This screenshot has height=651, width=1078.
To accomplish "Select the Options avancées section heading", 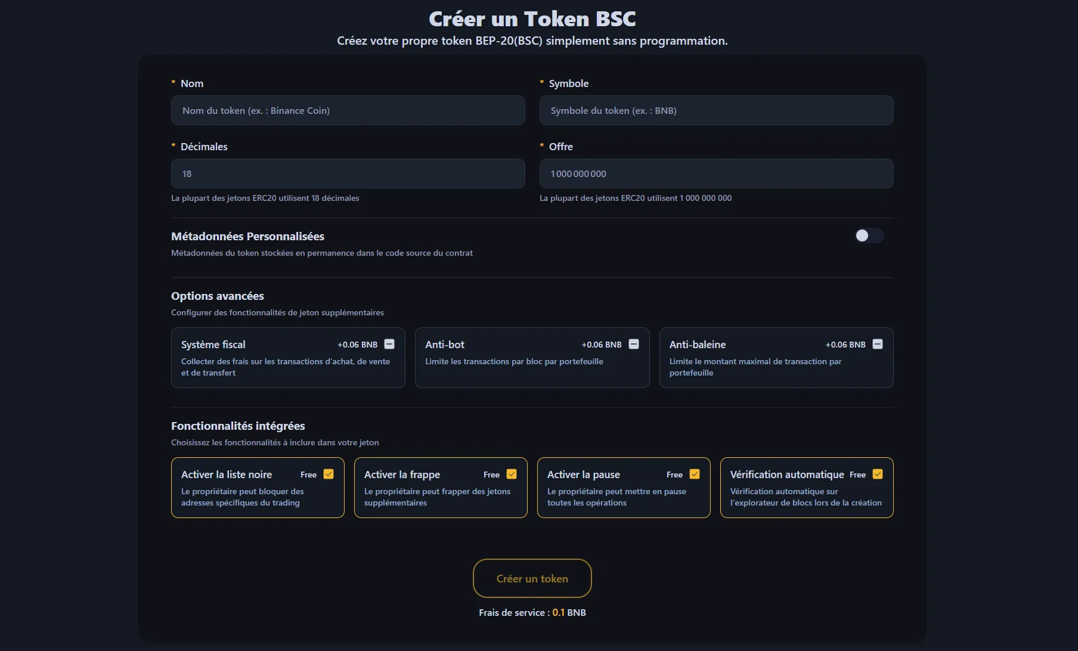I will pyautogui.click(x=217, y=296).
